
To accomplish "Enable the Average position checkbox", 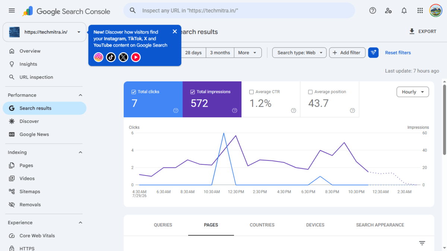I will [310, 92].
